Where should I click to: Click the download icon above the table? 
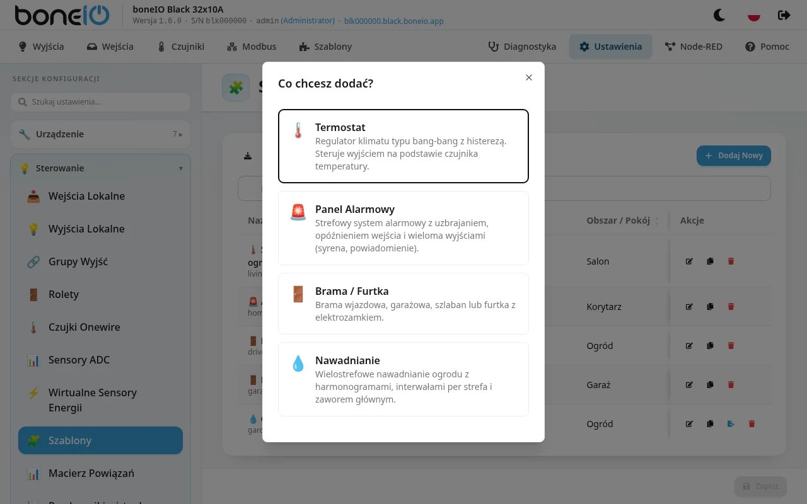248,156
